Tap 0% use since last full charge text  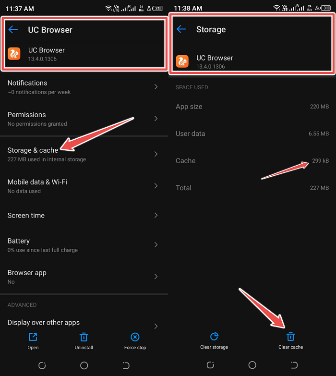click(42, 250)
